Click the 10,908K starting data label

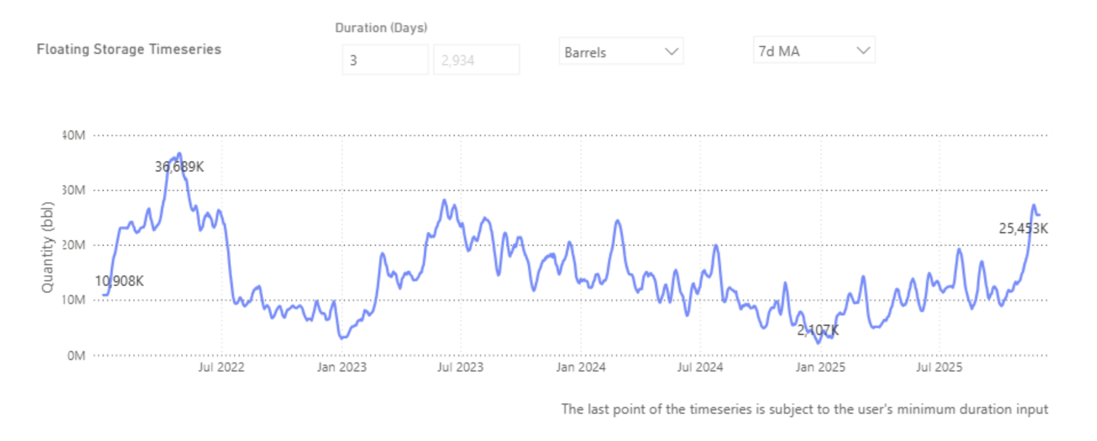tap(119, 281)
